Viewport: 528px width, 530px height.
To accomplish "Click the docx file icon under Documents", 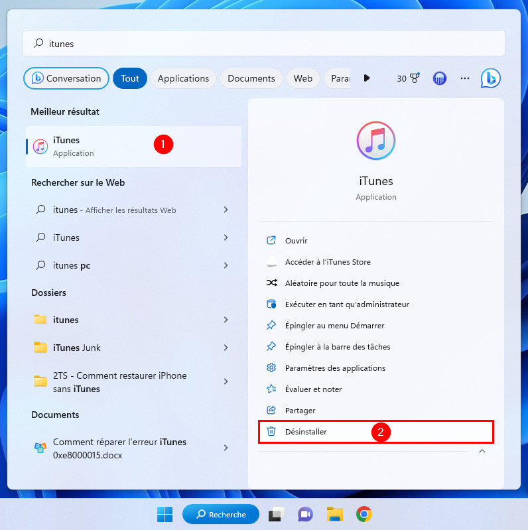I will 40,448.
